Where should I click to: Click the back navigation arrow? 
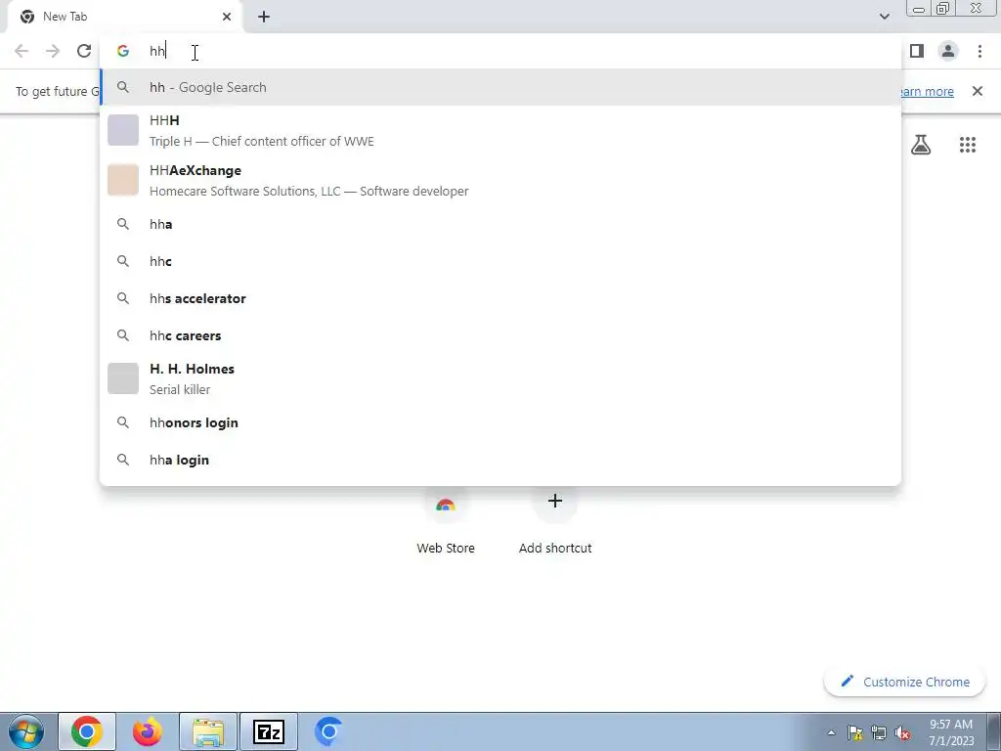pos(22,51)
